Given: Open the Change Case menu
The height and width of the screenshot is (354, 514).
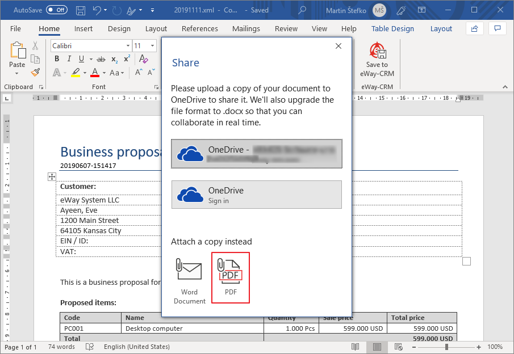Looking at the screenshot, I should [116, 73].
